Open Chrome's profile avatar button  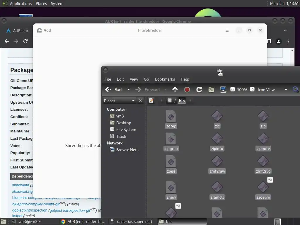pyautogui.click(x=279, y=41)
